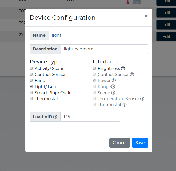The image size is (176, 171).
Task: Click the help icon beside Thermostat interface
Action: pos(124,105)
